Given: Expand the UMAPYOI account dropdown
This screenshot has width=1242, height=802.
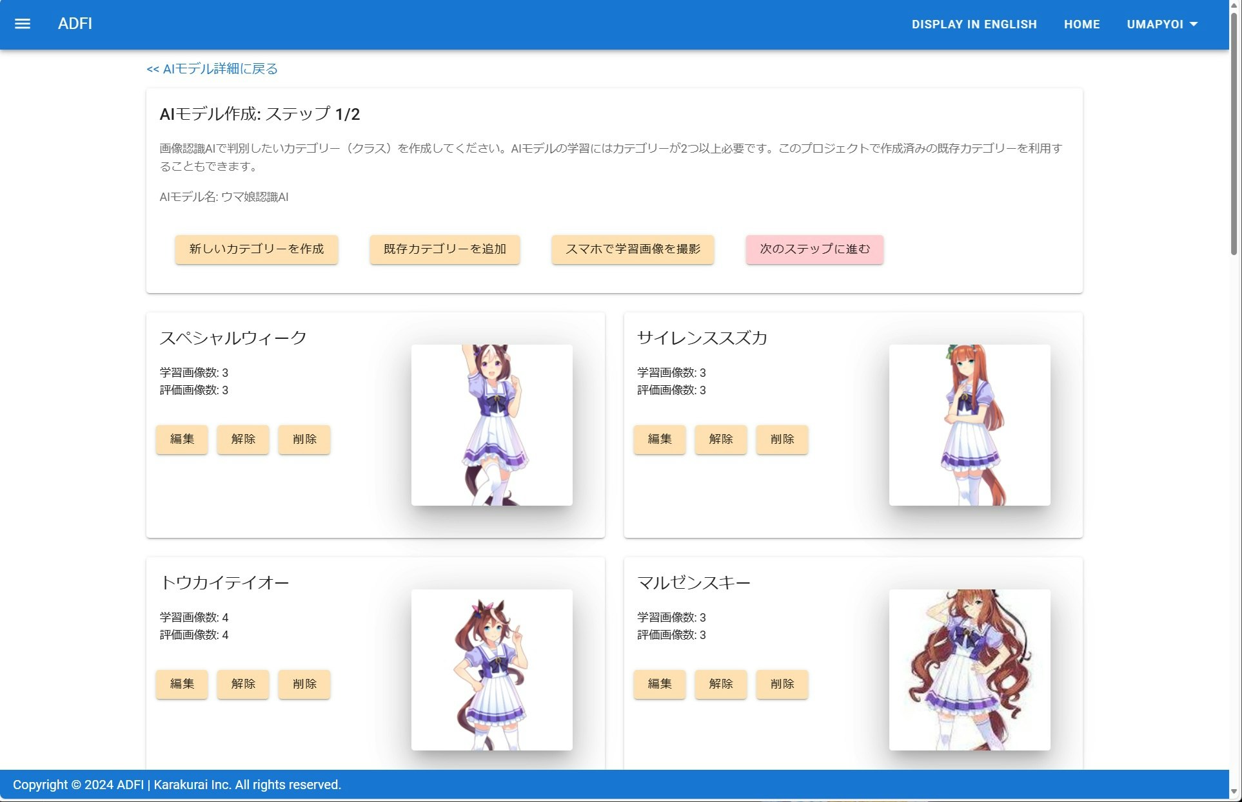Looking at the screenshot, I should pyautogui.click(x=1161, y=24).
